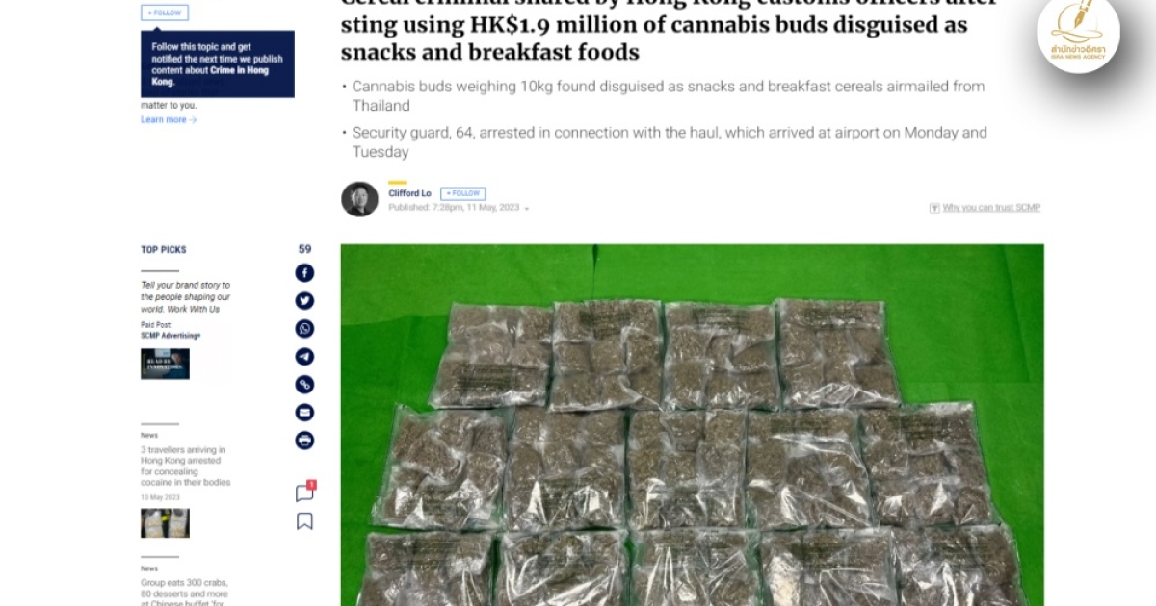Image resolution: width=1156 pixels, height=606 pixels.
Task: Email the article using envelope icon
Action: tap(304, 413)
